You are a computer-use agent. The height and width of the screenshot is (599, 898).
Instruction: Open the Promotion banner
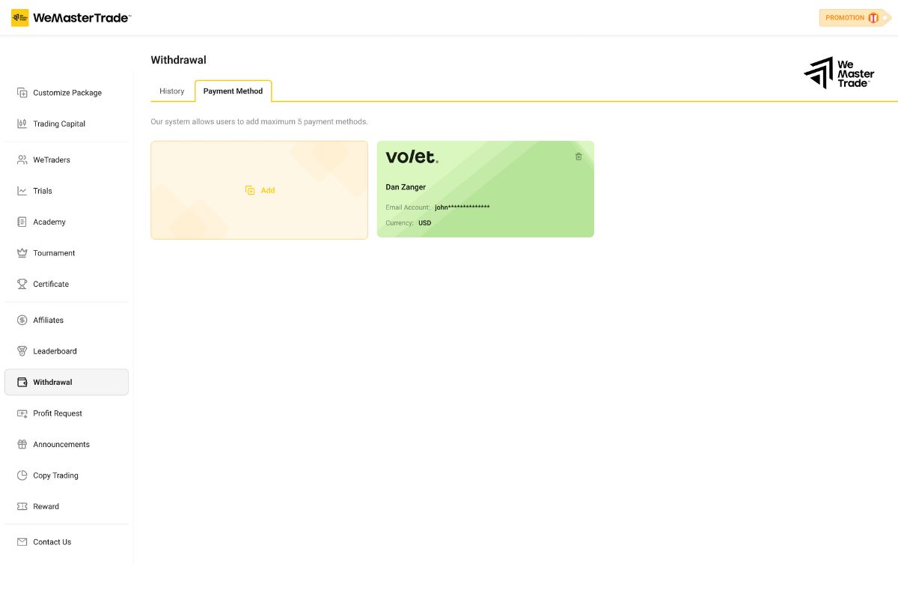tap(853, 17)
